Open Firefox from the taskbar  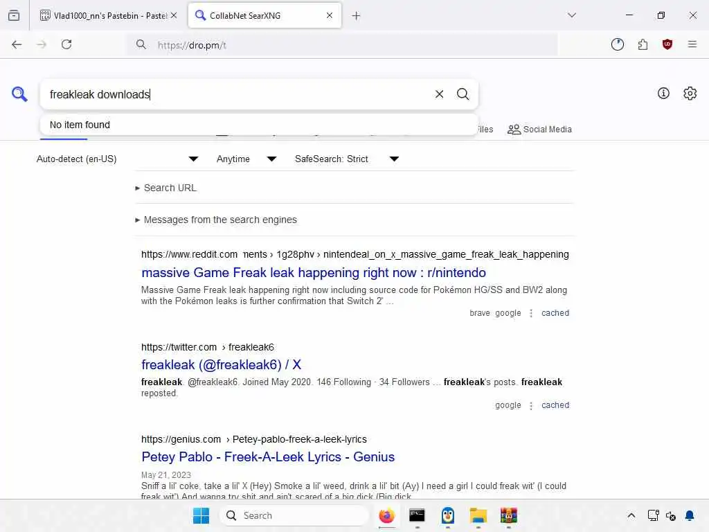[386, 515]
